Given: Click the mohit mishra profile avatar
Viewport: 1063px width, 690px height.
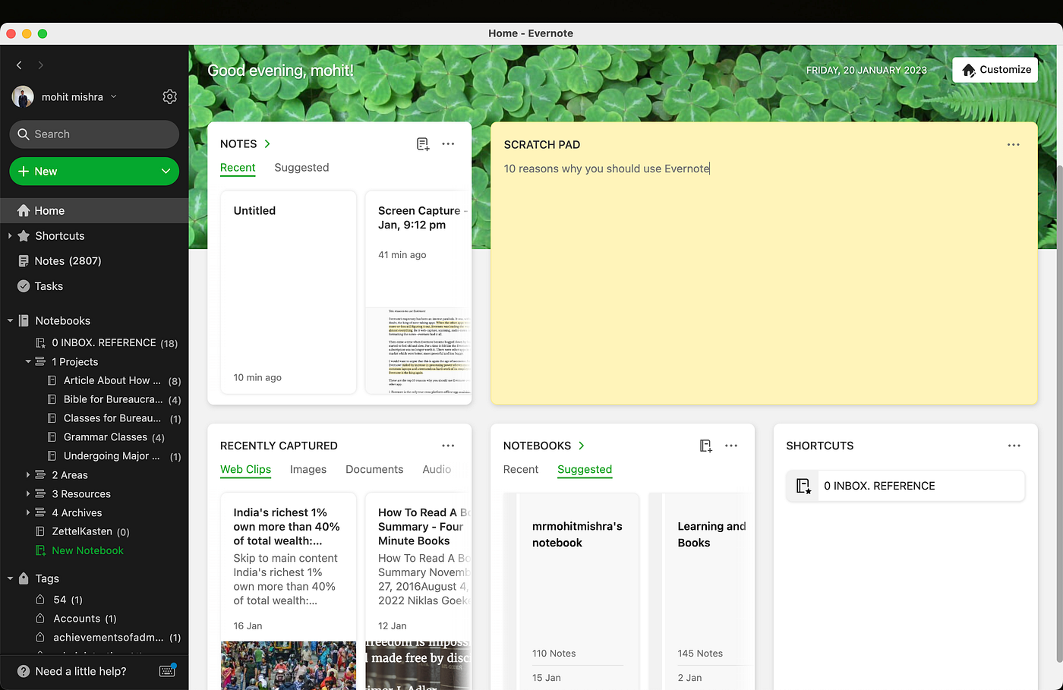Looking at the screenshot, I should [23, 96].
